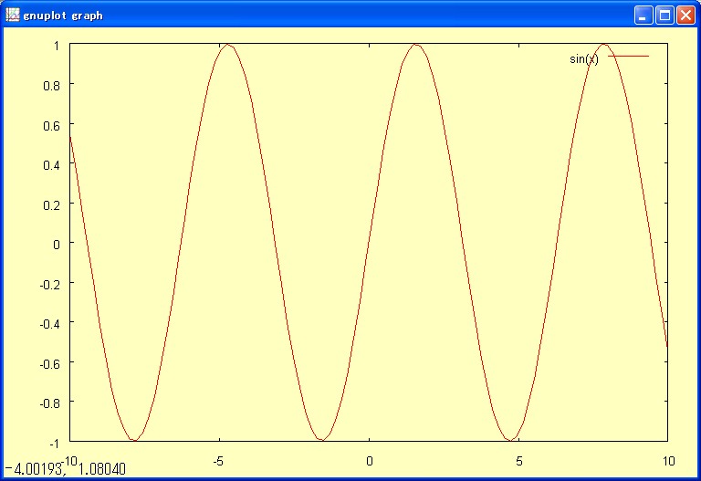Close the gnuplot graph window
701x481 pixels.
[x=685, y=16]
